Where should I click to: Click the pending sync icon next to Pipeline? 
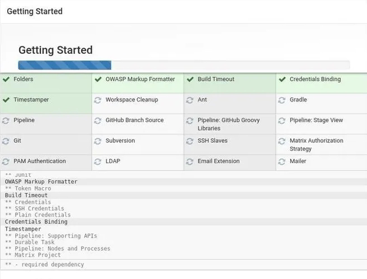coord(6,120)
